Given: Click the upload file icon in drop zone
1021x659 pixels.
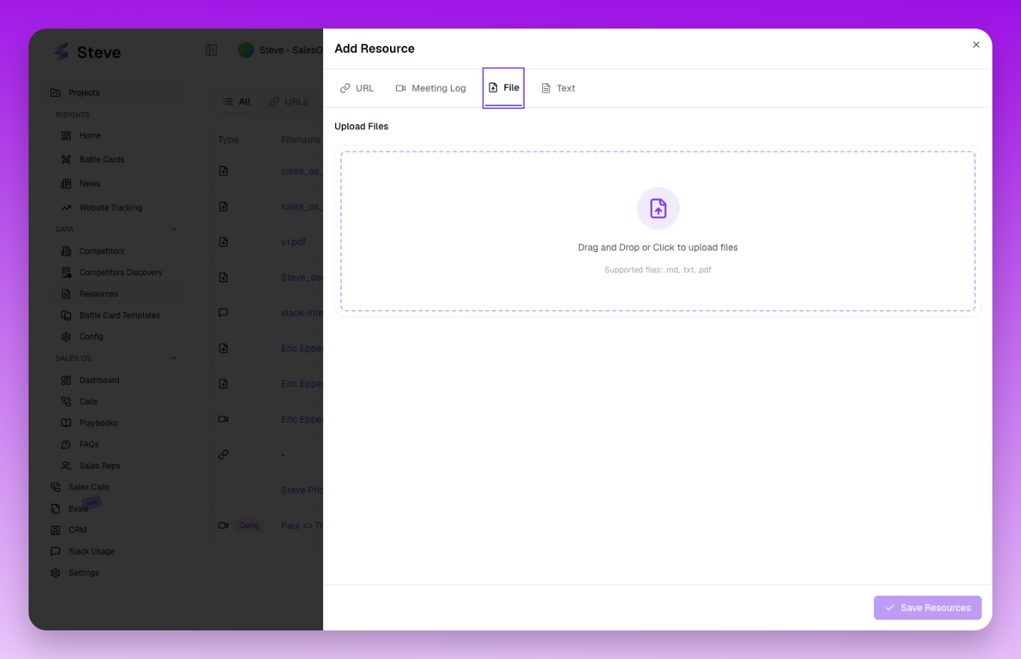Looking at the screenshot, I should (x=658, y=208).
